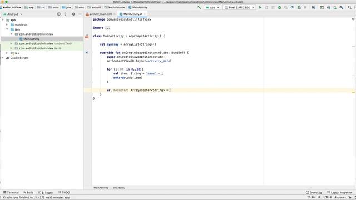Open the app run configuration dropdown
This screenshot has height=200, width=356.
212,7
